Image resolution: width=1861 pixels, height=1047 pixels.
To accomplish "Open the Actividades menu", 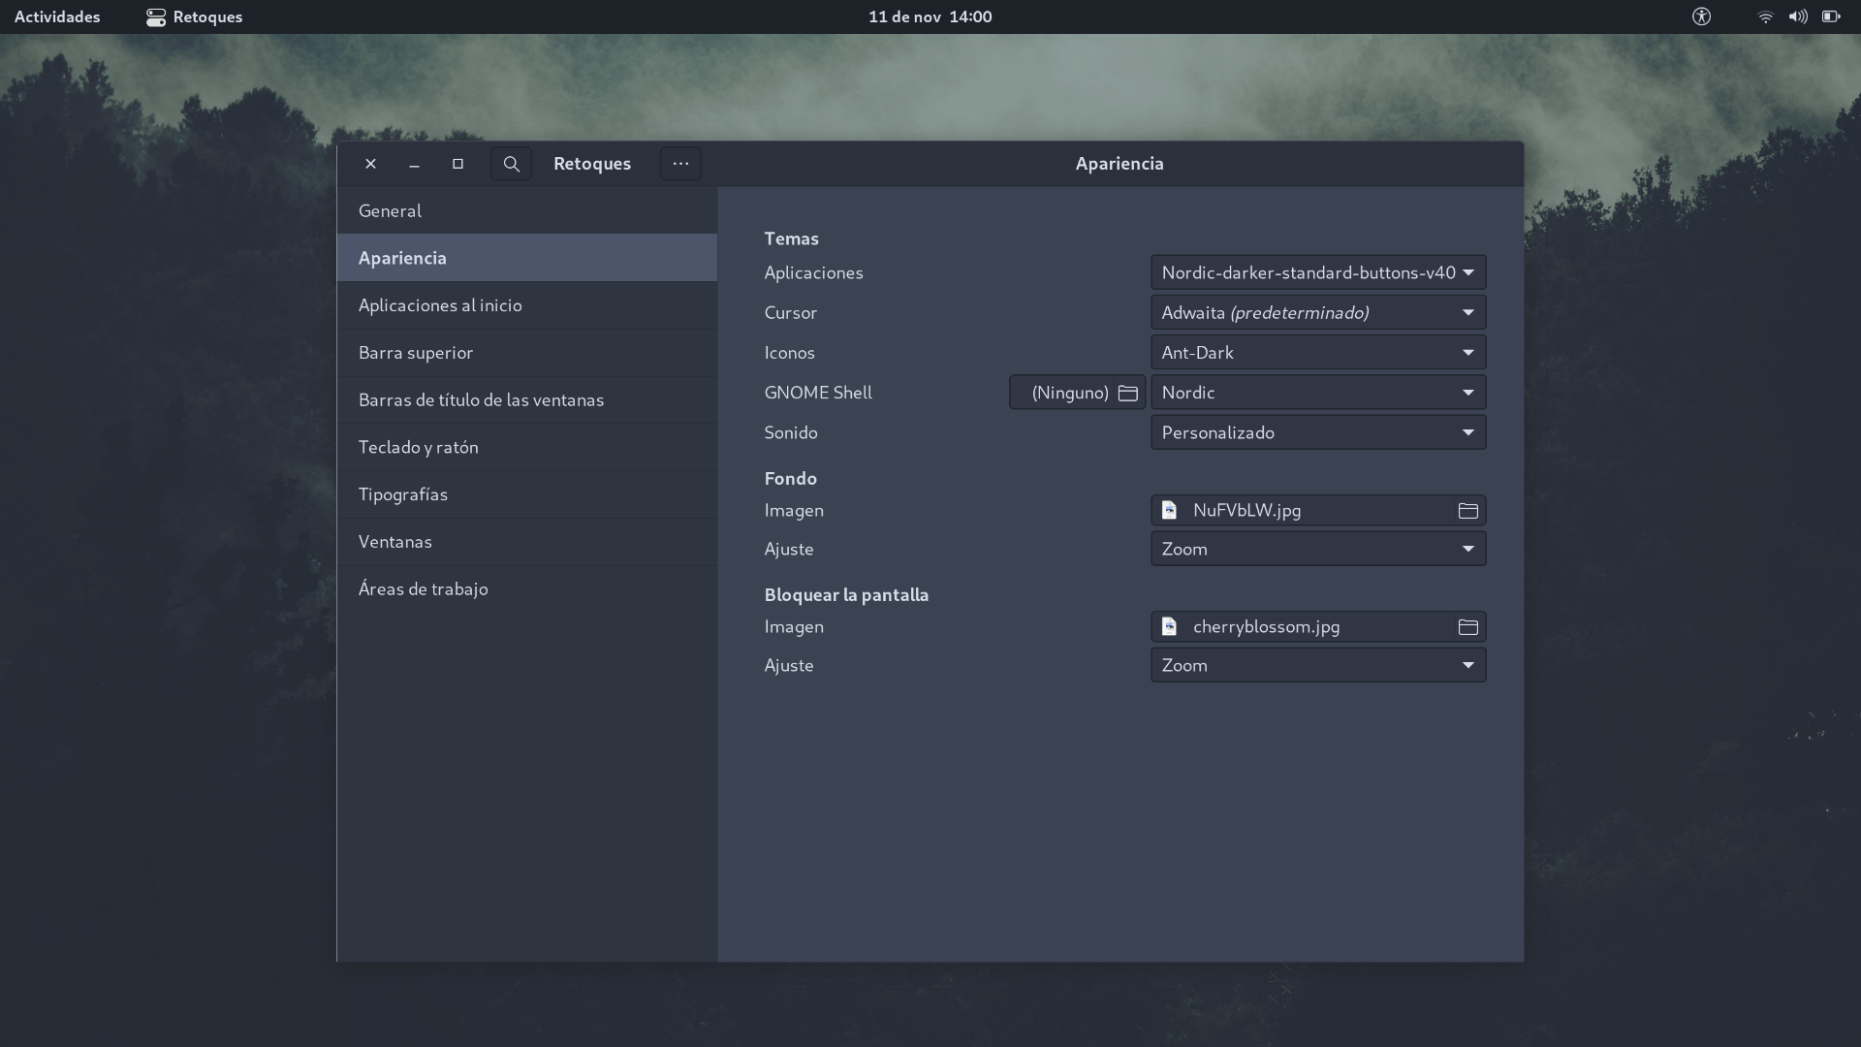I will 57,16.
